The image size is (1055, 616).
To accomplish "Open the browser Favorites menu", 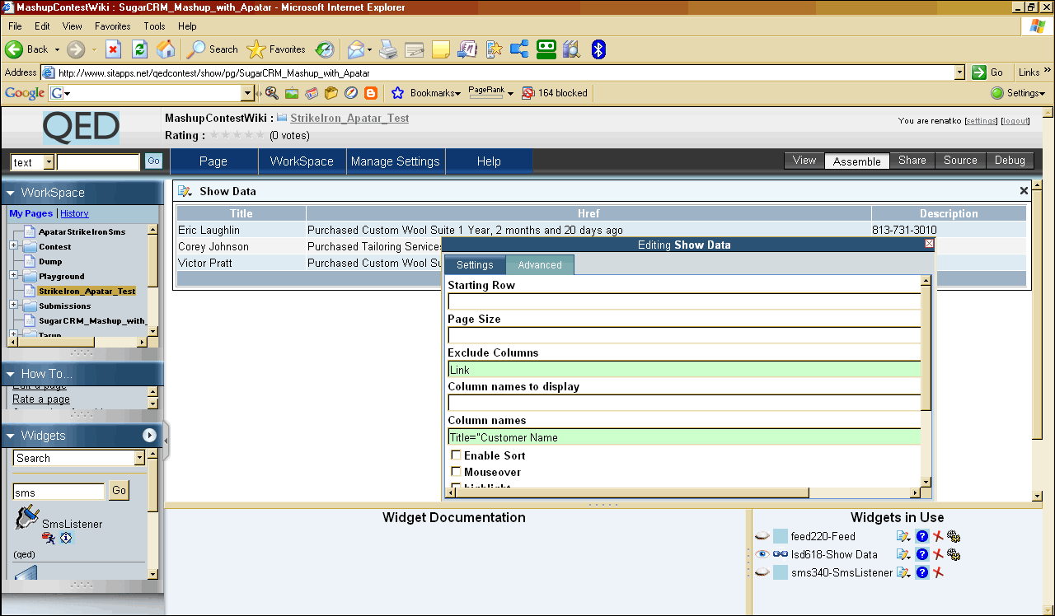I will 112,26.
